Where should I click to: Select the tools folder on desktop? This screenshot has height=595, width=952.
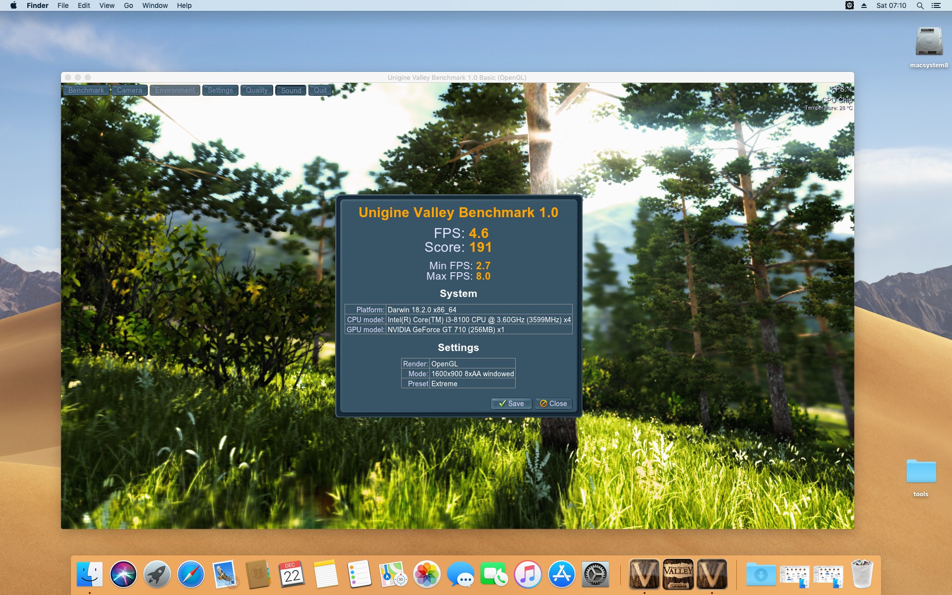point(921,472)
